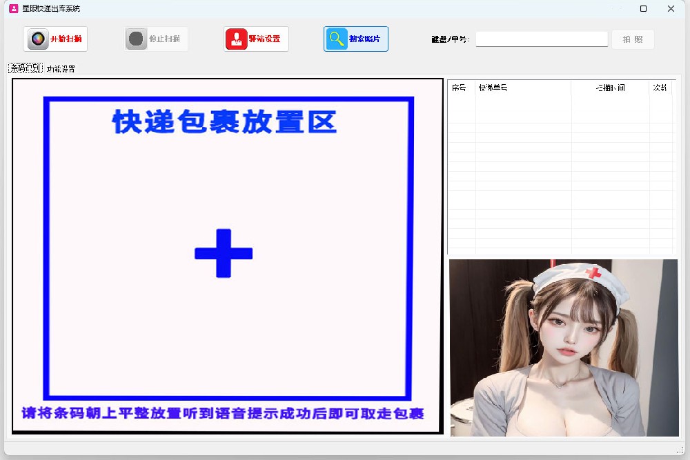690x460 pixels.
Task: Click the resize grip at window corner
Action: pos(679,450)
